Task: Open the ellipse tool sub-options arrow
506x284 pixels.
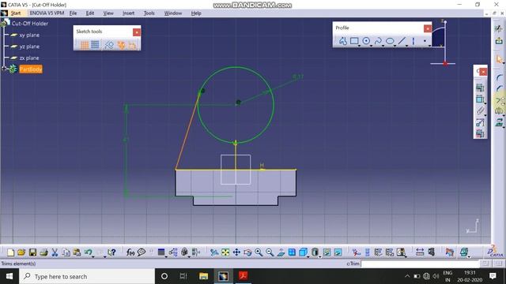Action: point(395,46)
